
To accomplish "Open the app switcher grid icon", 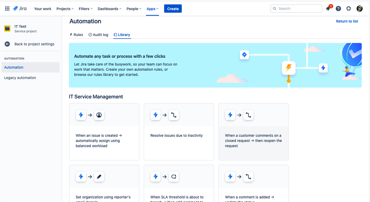I will (7, 9).
